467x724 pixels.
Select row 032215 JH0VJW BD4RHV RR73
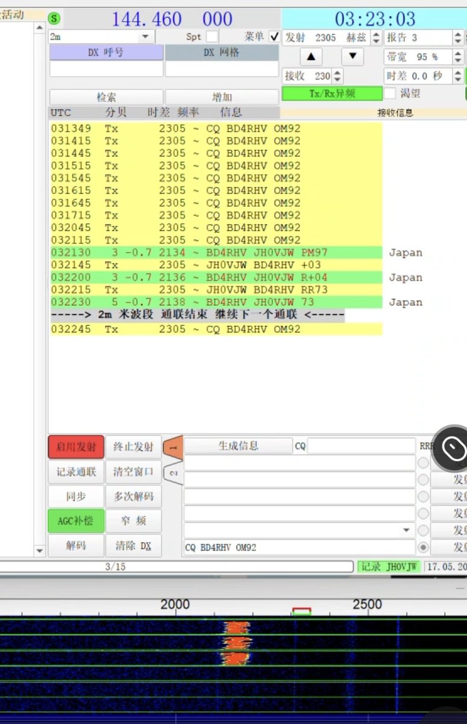click(216, 290)
